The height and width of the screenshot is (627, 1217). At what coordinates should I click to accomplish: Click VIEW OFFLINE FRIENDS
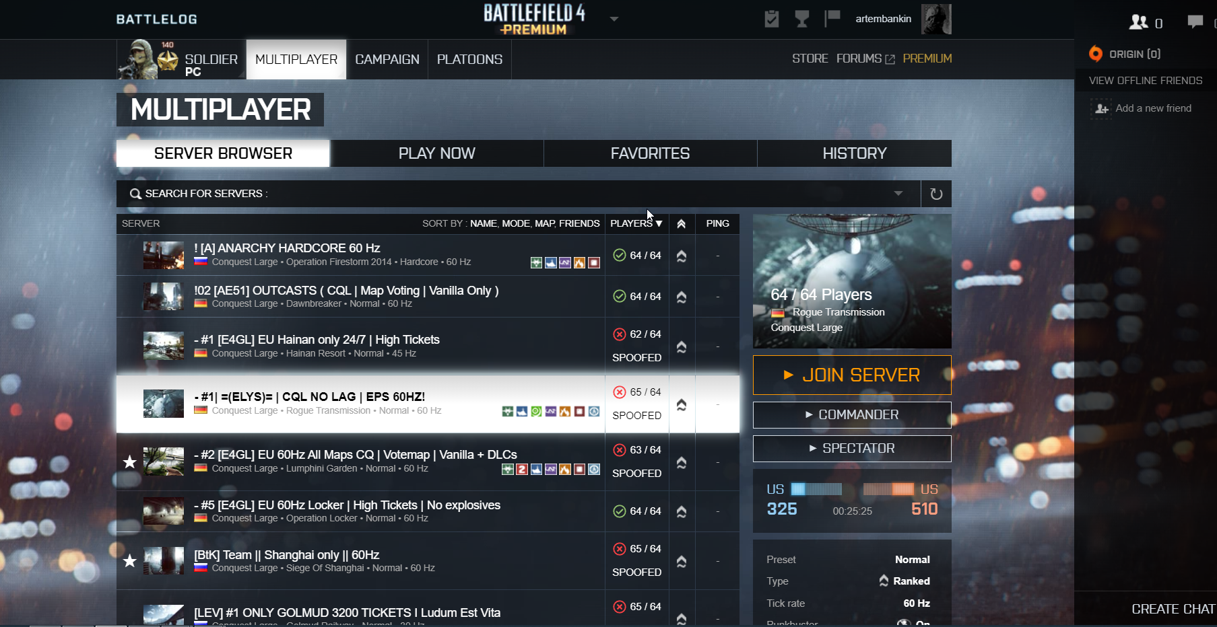pos(1146,80)
